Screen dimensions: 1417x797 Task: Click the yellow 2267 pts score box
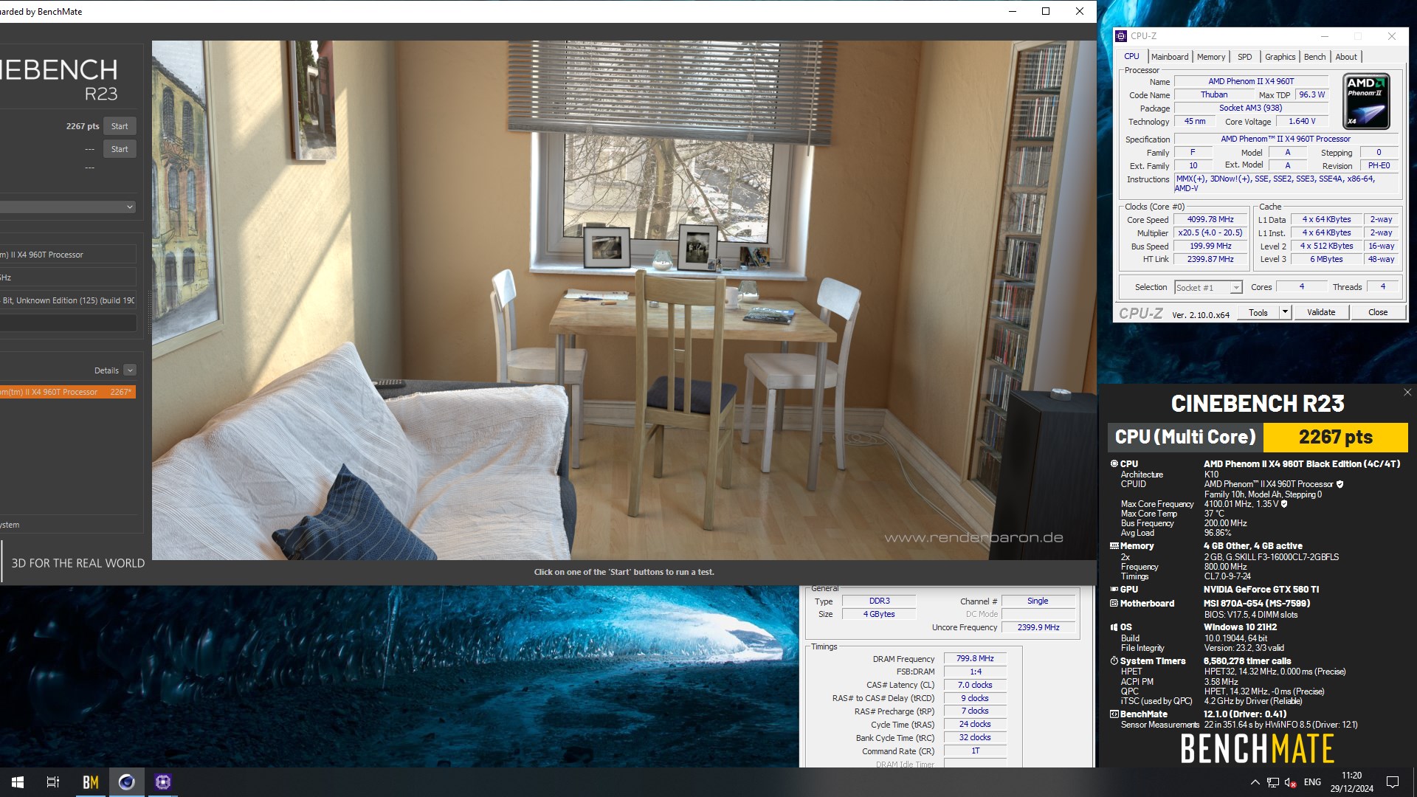coord(1335,437)
